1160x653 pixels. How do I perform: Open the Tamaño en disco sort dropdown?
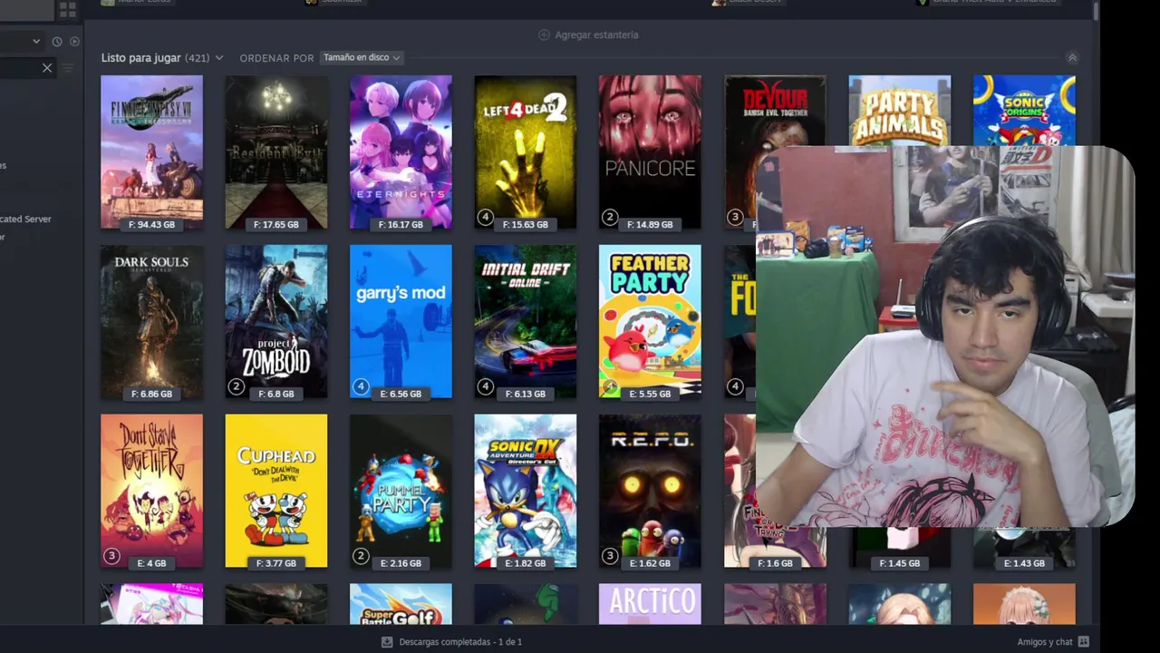(x=361, y=57)
